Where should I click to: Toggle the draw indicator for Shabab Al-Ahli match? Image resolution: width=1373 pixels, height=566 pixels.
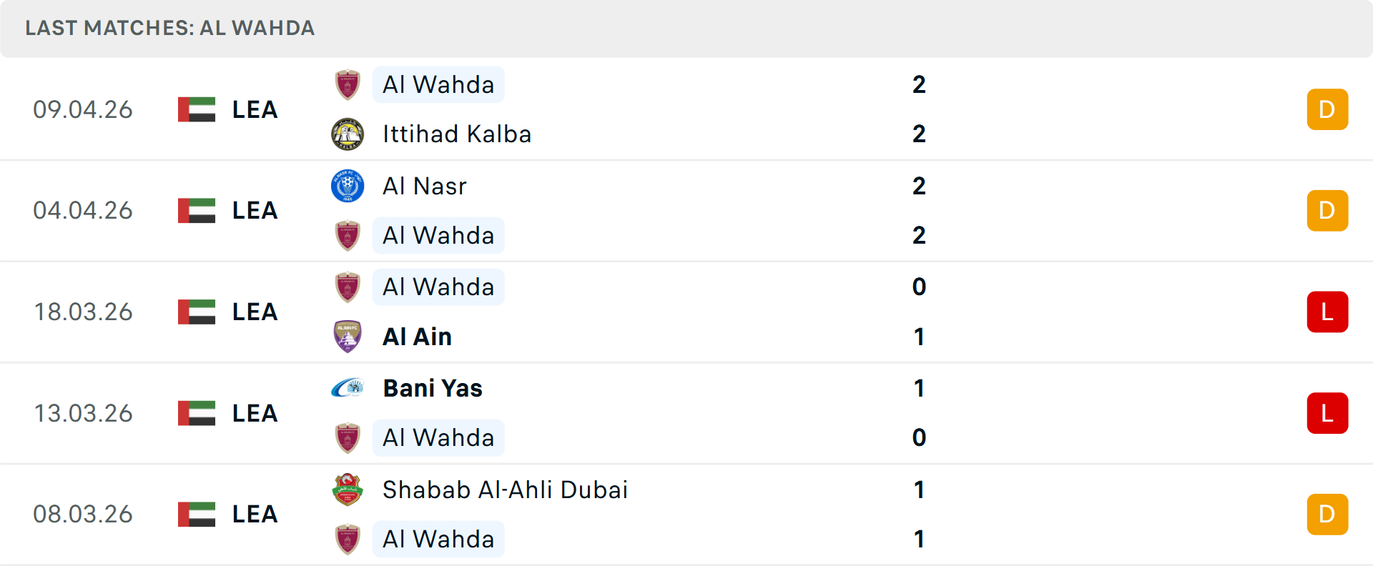(1327, 514)
